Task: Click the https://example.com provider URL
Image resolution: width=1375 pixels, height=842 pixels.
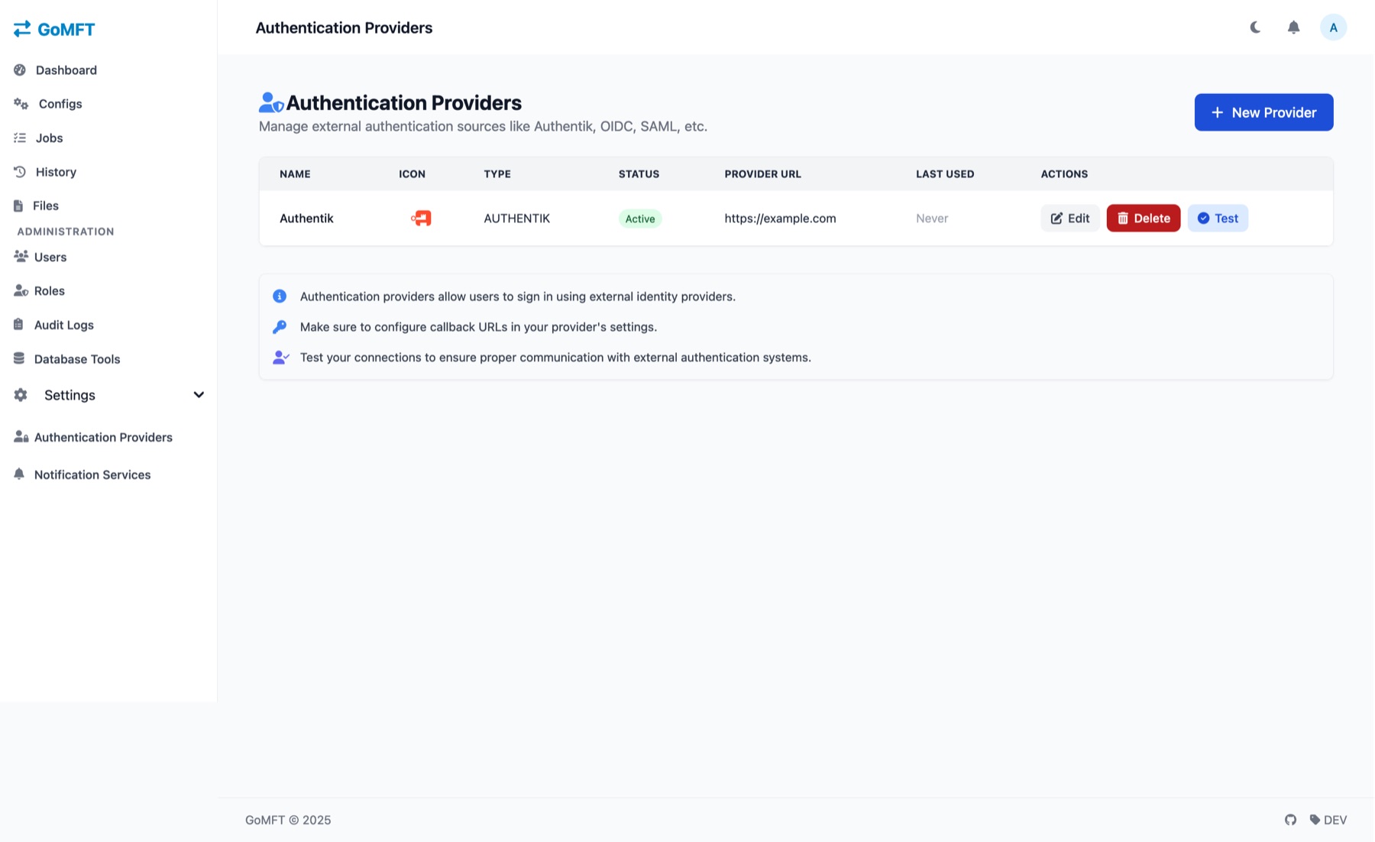Action: 780,218
